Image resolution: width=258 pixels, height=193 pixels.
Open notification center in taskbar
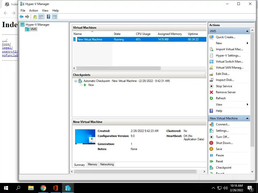pyautogui.click(x=250, y=188)
